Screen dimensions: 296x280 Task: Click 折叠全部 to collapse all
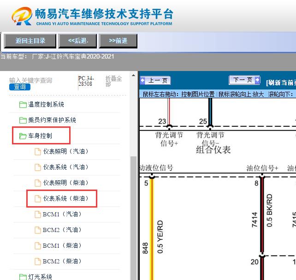point(113,81)
